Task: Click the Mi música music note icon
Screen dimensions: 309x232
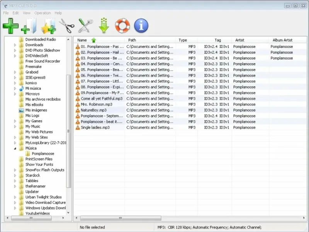Action: point(21,89)
